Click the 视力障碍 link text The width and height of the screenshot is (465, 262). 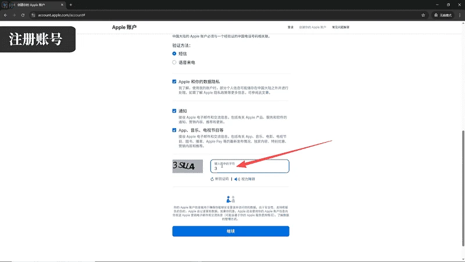coord(248,179)
